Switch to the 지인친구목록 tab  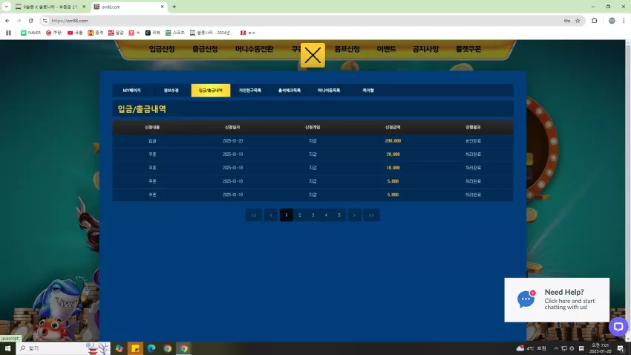(x=250, y=91)
